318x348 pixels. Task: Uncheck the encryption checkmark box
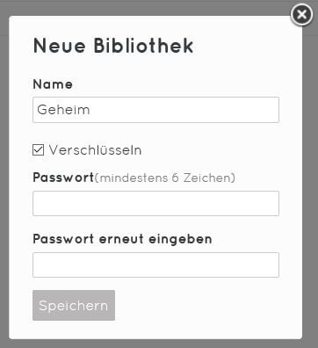(39, 150)
